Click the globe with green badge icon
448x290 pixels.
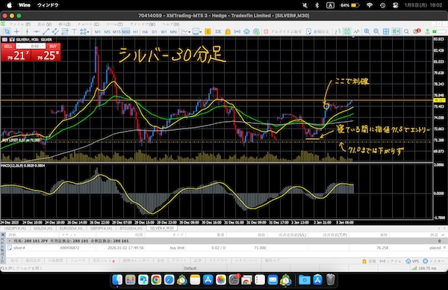[x=256, y=31]
